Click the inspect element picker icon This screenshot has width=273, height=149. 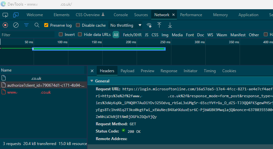[x=5, y=15]
